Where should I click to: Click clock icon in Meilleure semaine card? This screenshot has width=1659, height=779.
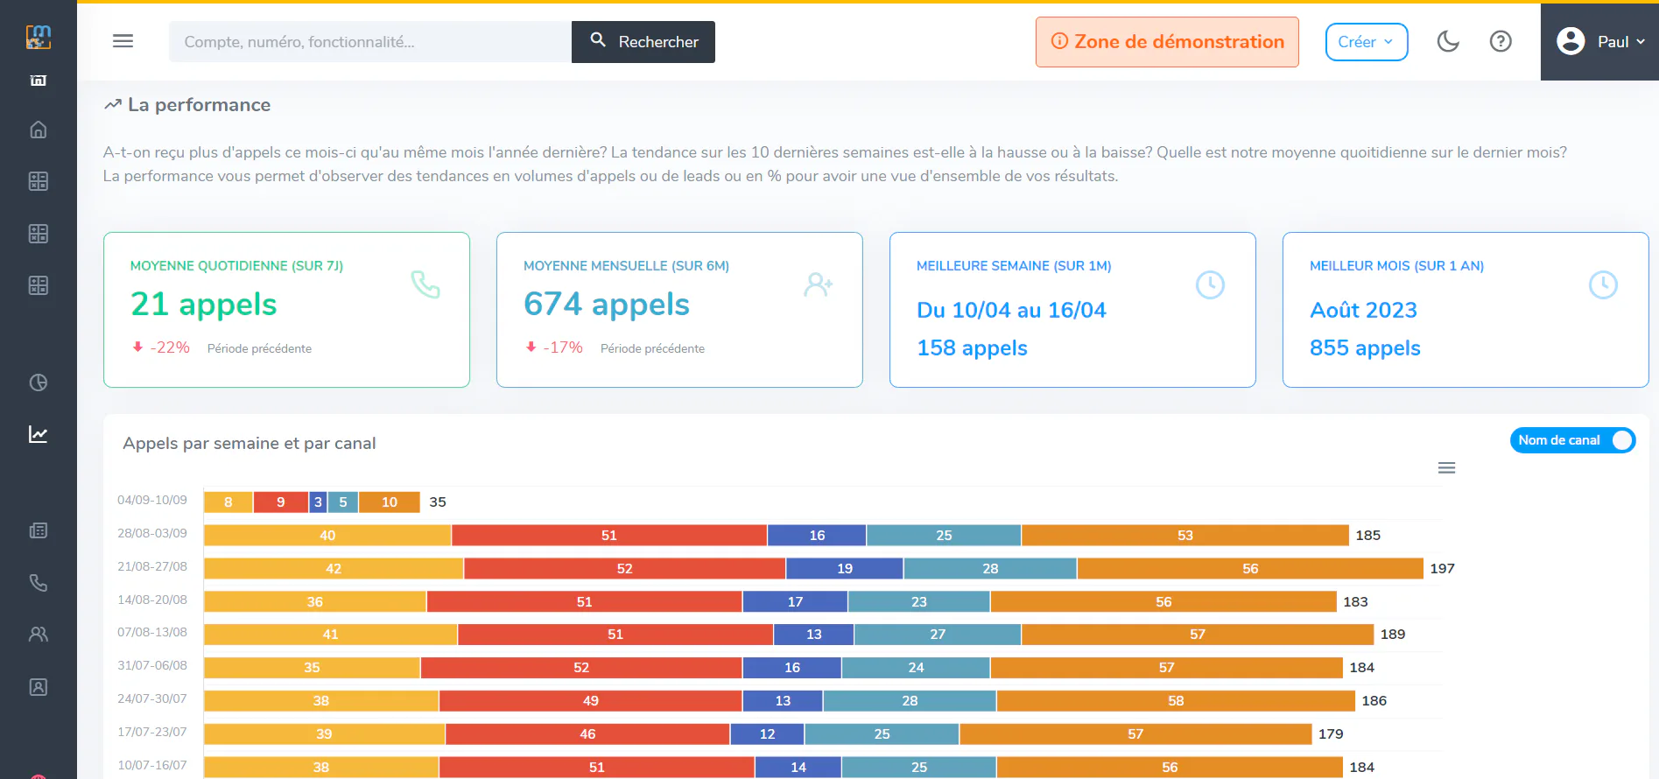(1210, 284)
